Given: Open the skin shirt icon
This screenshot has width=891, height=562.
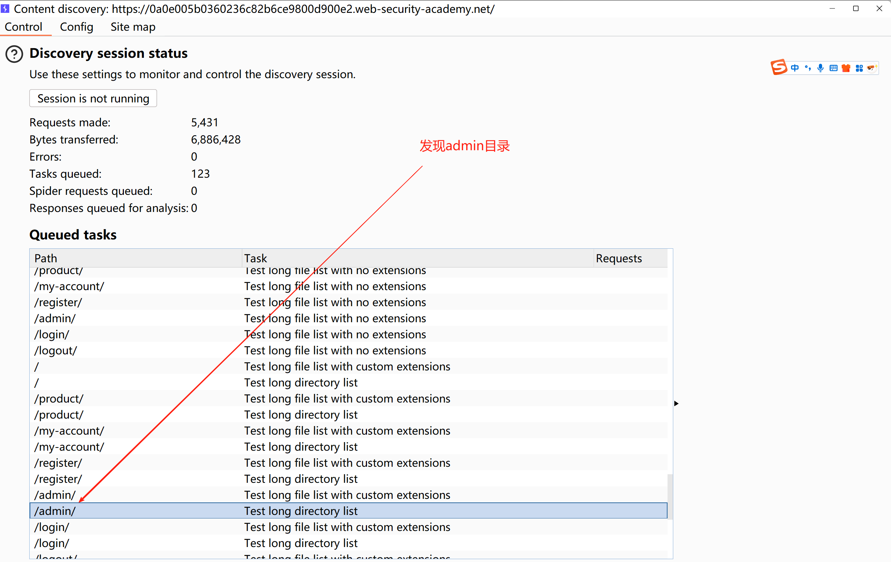Looking at the screenshot, I should 846,68.
